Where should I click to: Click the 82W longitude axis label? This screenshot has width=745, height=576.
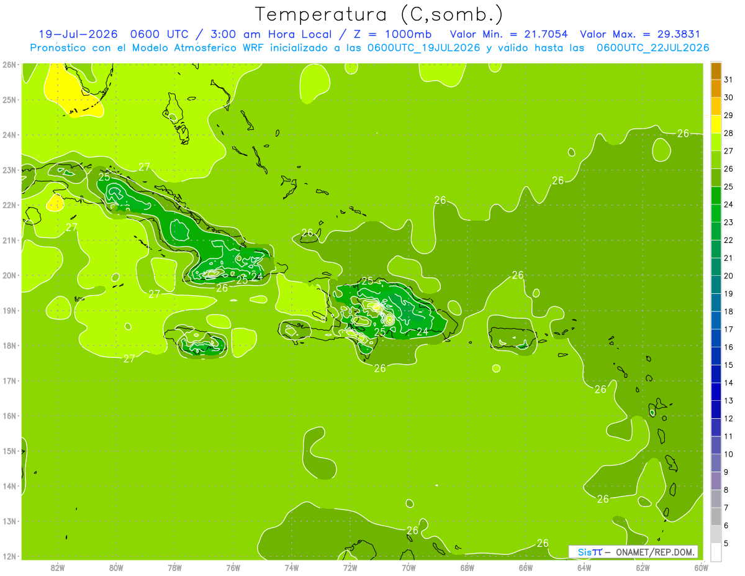58,567
